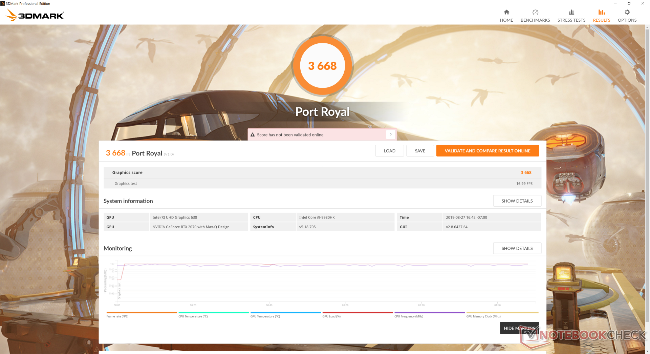
Task: Click the Time value 2019-08-27 16:42
Action: [492, 217]
